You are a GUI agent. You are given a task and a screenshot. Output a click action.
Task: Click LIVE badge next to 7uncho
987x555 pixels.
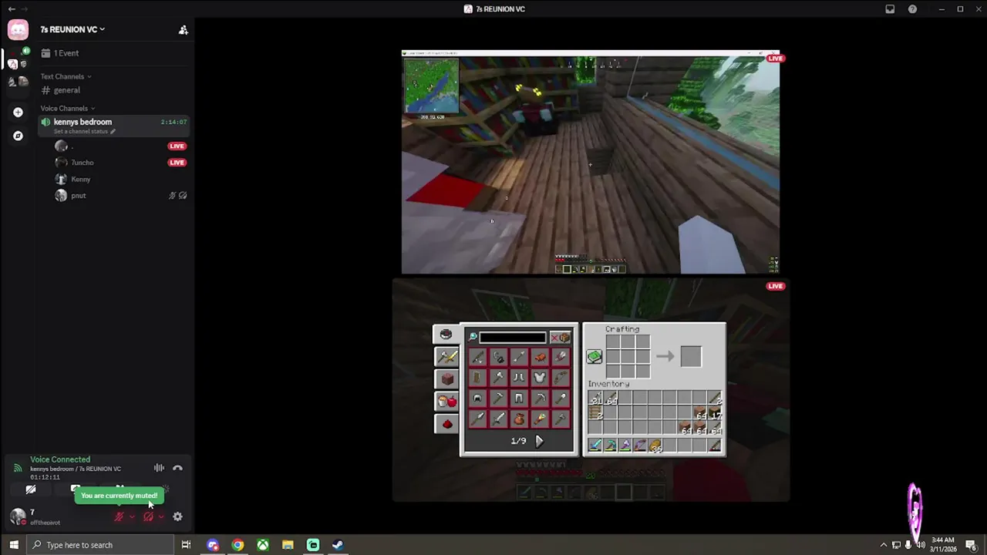click(x=177, y=163)
